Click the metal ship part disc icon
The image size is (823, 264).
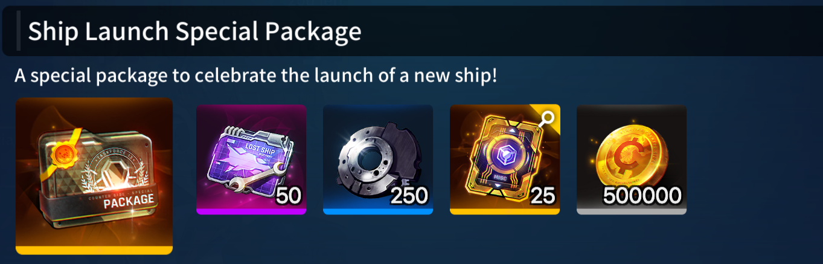[378, 159]
